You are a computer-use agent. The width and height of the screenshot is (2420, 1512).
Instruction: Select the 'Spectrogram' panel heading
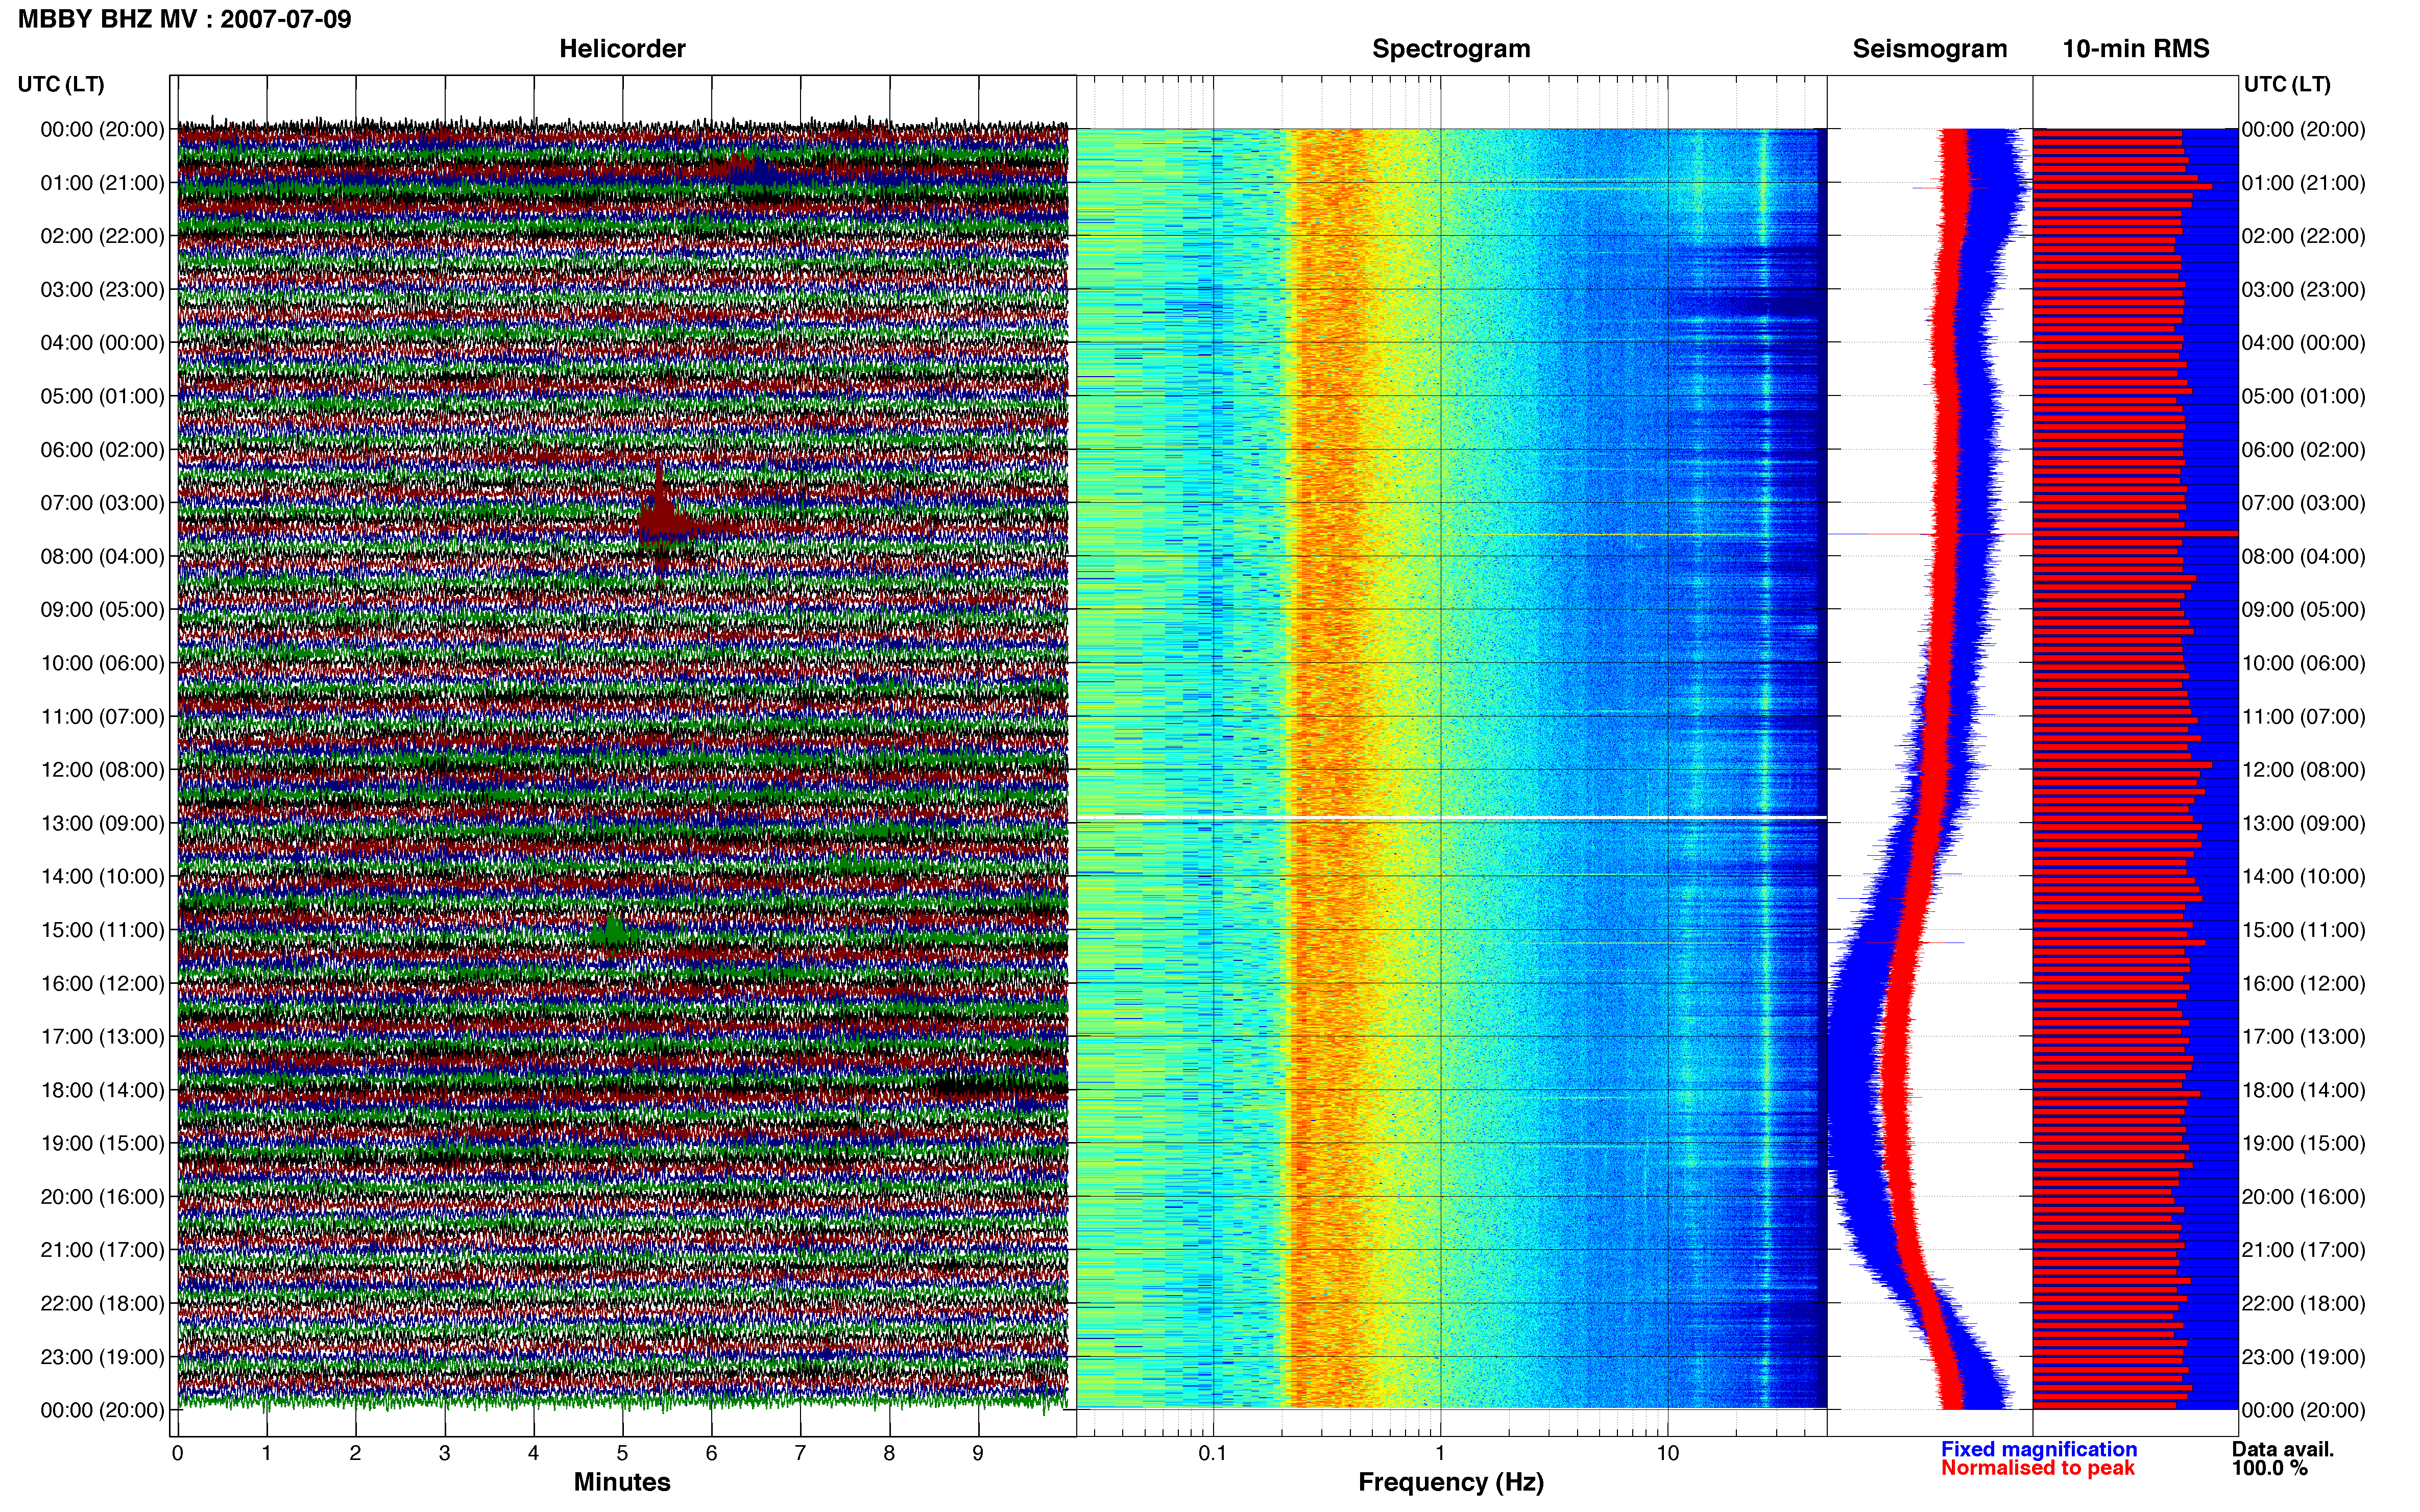pyautogui.click(x=1450, y=49)
